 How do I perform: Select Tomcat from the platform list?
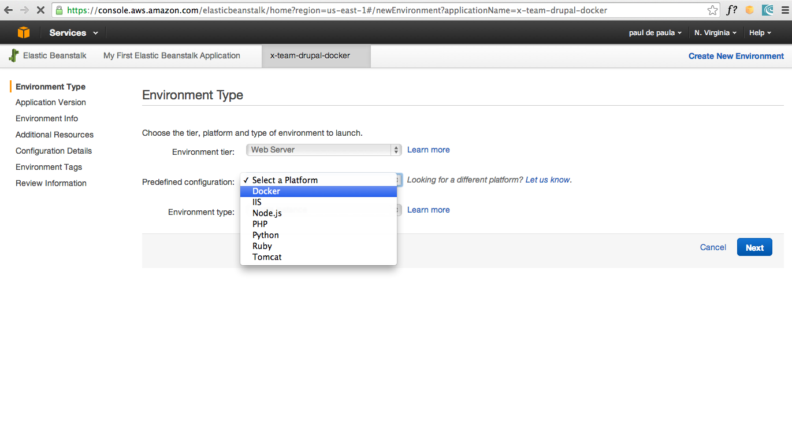(x=318, y=257)
